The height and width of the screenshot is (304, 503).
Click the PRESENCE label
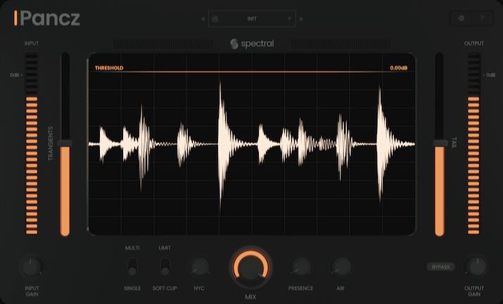coord(300,289)
